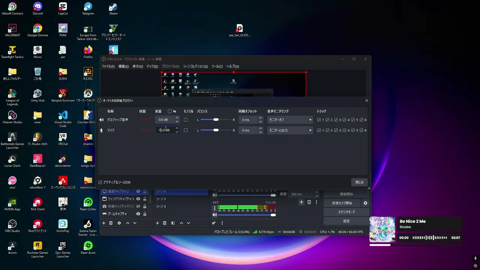Open the マイク mixer options three-dot menu

tap(215, 208)
